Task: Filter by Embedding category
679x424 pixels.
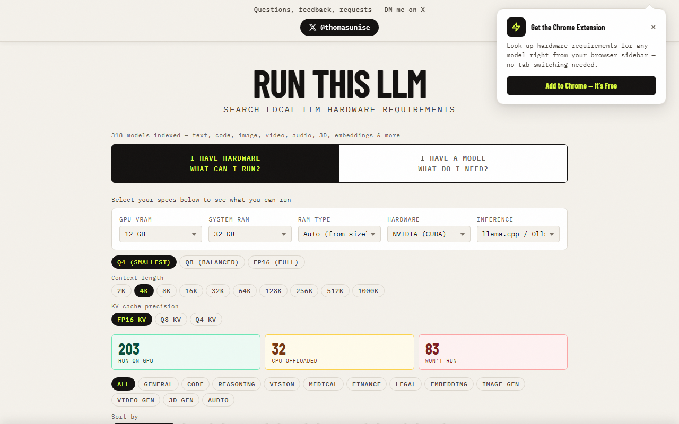Action: [449, 384]
